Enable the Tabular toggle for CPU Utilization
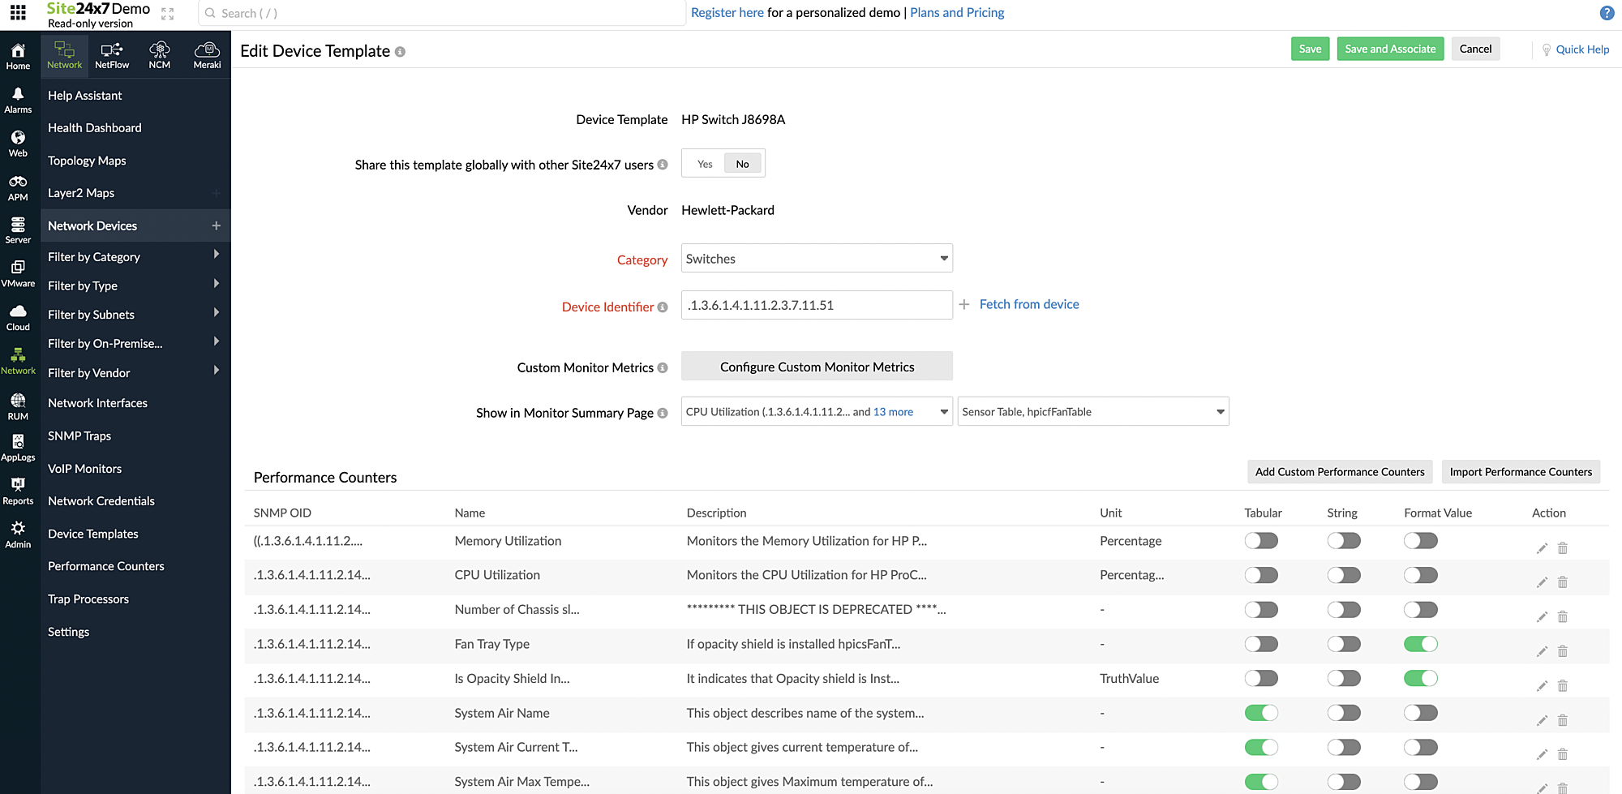Viewport: 1622px width, 794px height. (1261, 575)
